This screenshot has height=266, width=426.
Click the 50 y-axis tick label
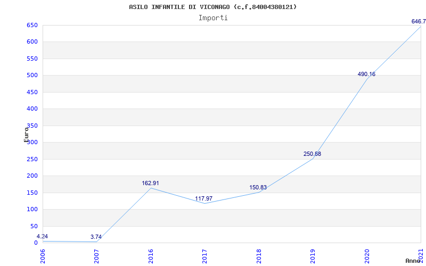tap(34, 226)
